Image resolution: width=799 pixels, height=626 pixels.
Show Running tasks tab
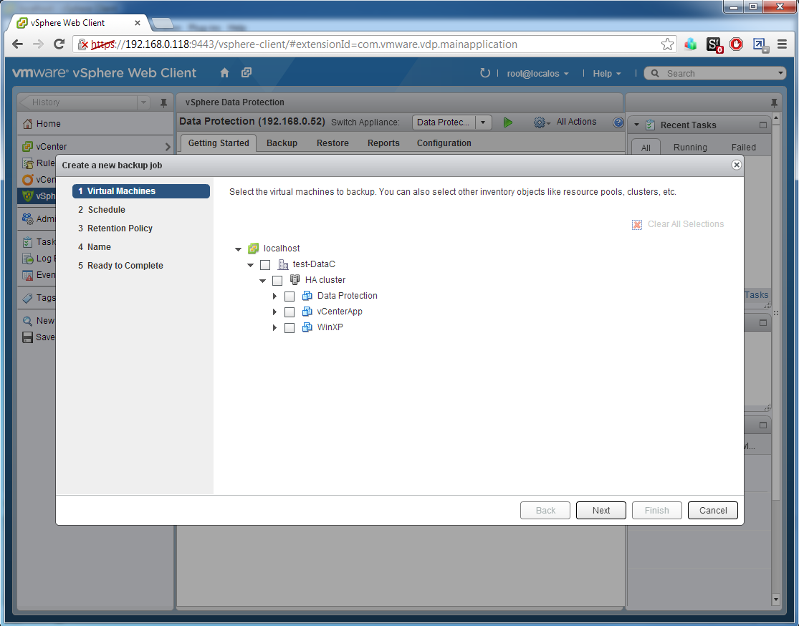690,148
